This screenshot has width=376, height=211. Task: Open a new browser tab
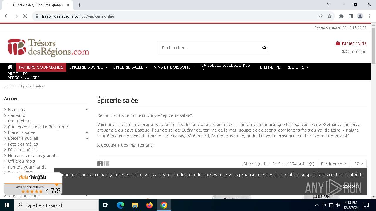[x=79, y=5]
